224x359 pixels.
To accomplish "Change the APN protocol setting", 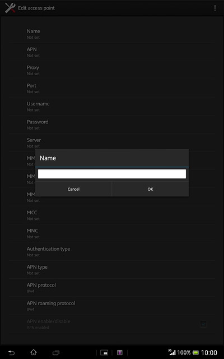I will 112,288.
